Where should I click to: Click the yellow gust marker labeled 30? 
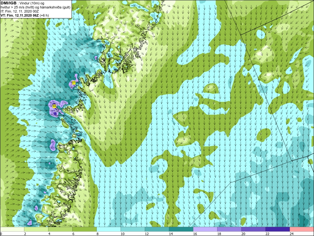(54, 106)
